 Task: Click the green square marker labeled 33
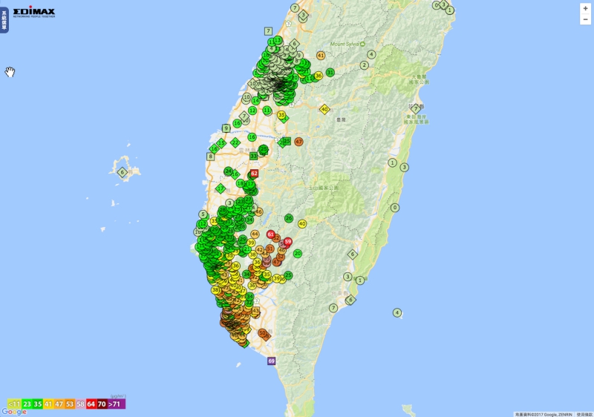click(x=253, y=156)
